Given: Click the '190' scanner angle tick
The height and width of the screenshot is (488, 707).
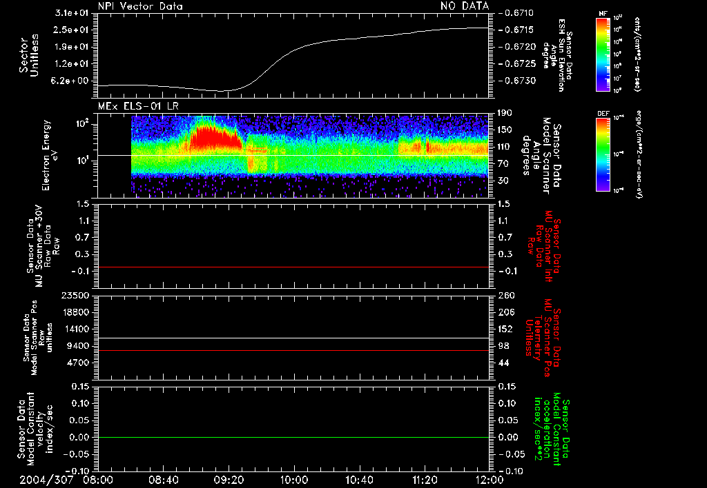Looking at the screenshot, I should coord(505,113).
